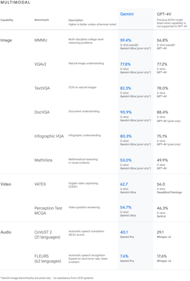Click the Infographic VQA benchmark name
The height and width of the screenshot is (281, 190).
point(49,136)
